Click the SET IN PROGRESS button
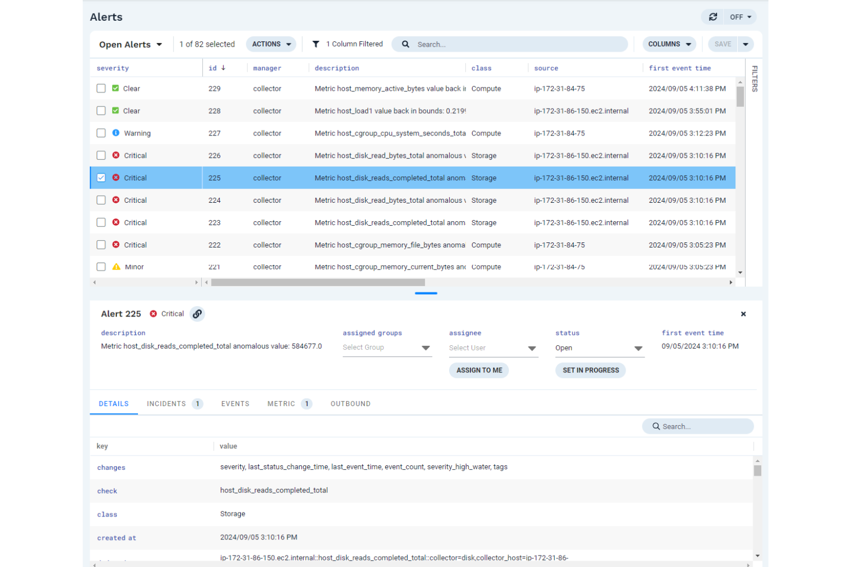Screen dimensions: 851x567 [x=591, y=370]
